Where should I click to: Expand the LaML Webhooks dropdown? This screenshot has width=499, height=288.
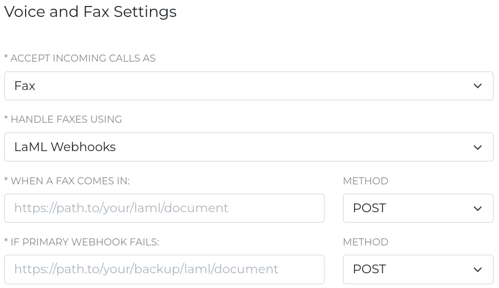click(249, 147)
